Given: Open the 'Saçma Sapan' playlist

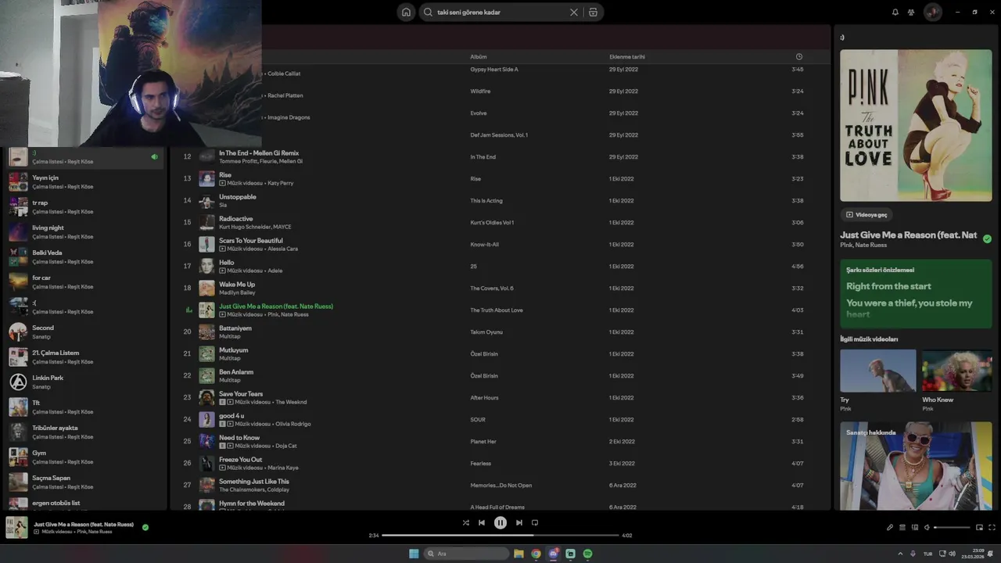Looking at the screenshot, I should [x=86, y=482].
